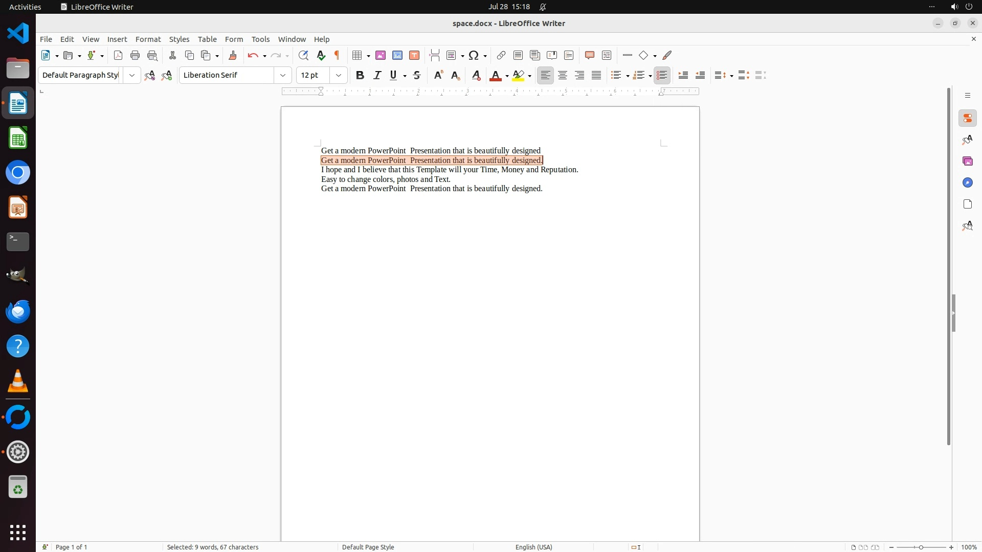982x552 pixels.
Task: Open the Format menu
Action: point(148,39)
